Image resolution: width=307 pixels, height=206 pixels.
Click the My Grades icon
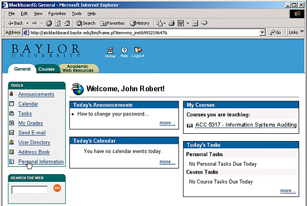point(12,123)
